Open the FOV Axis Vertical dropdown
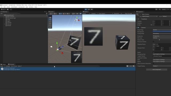 [162, 38]
